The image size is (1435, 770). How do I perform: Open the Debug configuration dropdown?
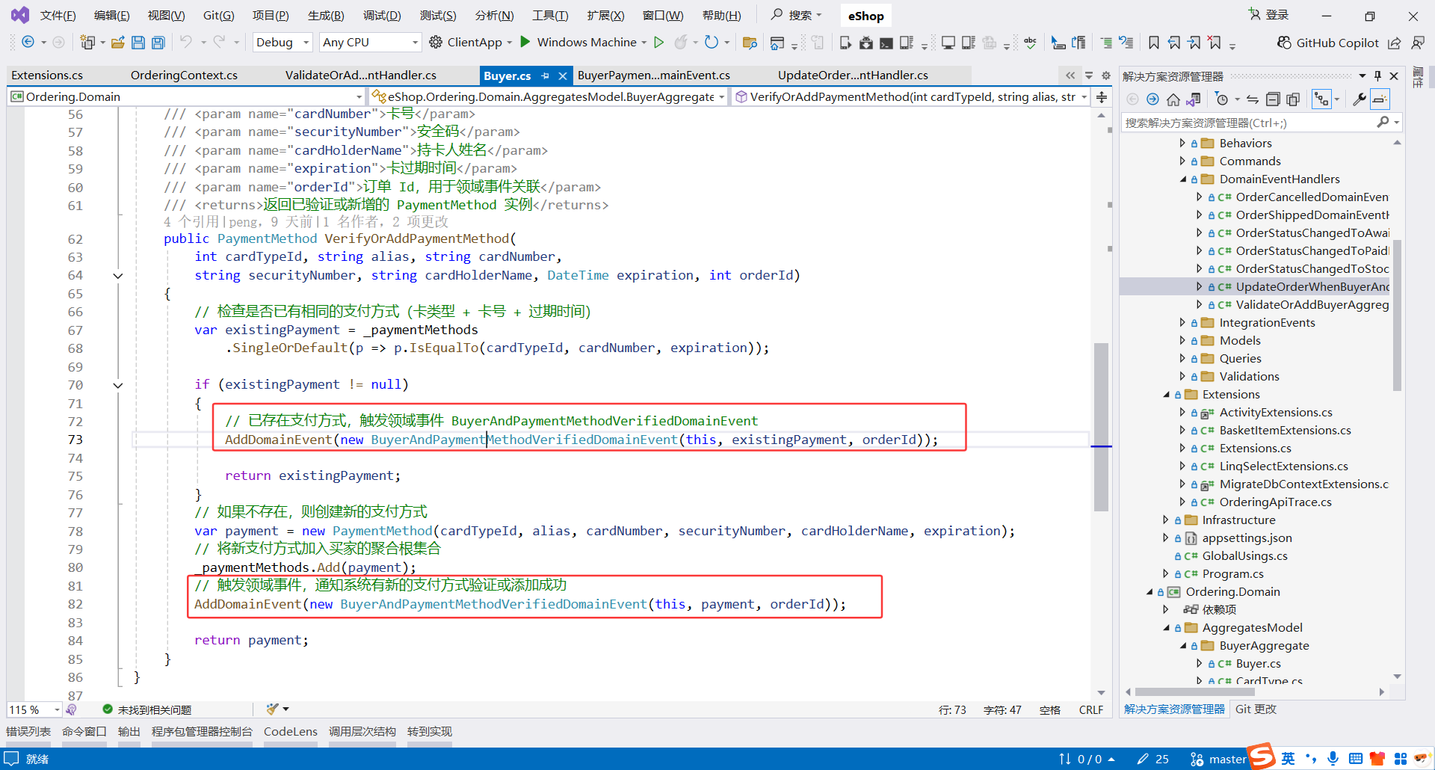(x=283, y=43)
